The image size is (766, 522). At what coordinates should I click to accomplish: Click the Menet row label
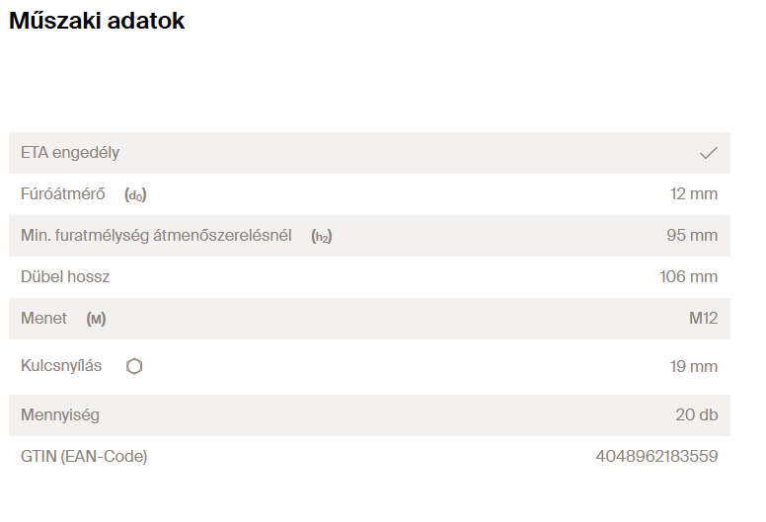pyautogui.click(x=44, y=318)
